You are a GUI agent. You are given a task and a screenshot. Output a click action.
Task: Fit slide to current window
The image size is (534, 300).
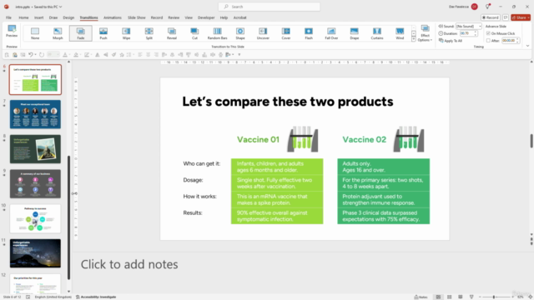pos(530,297)
